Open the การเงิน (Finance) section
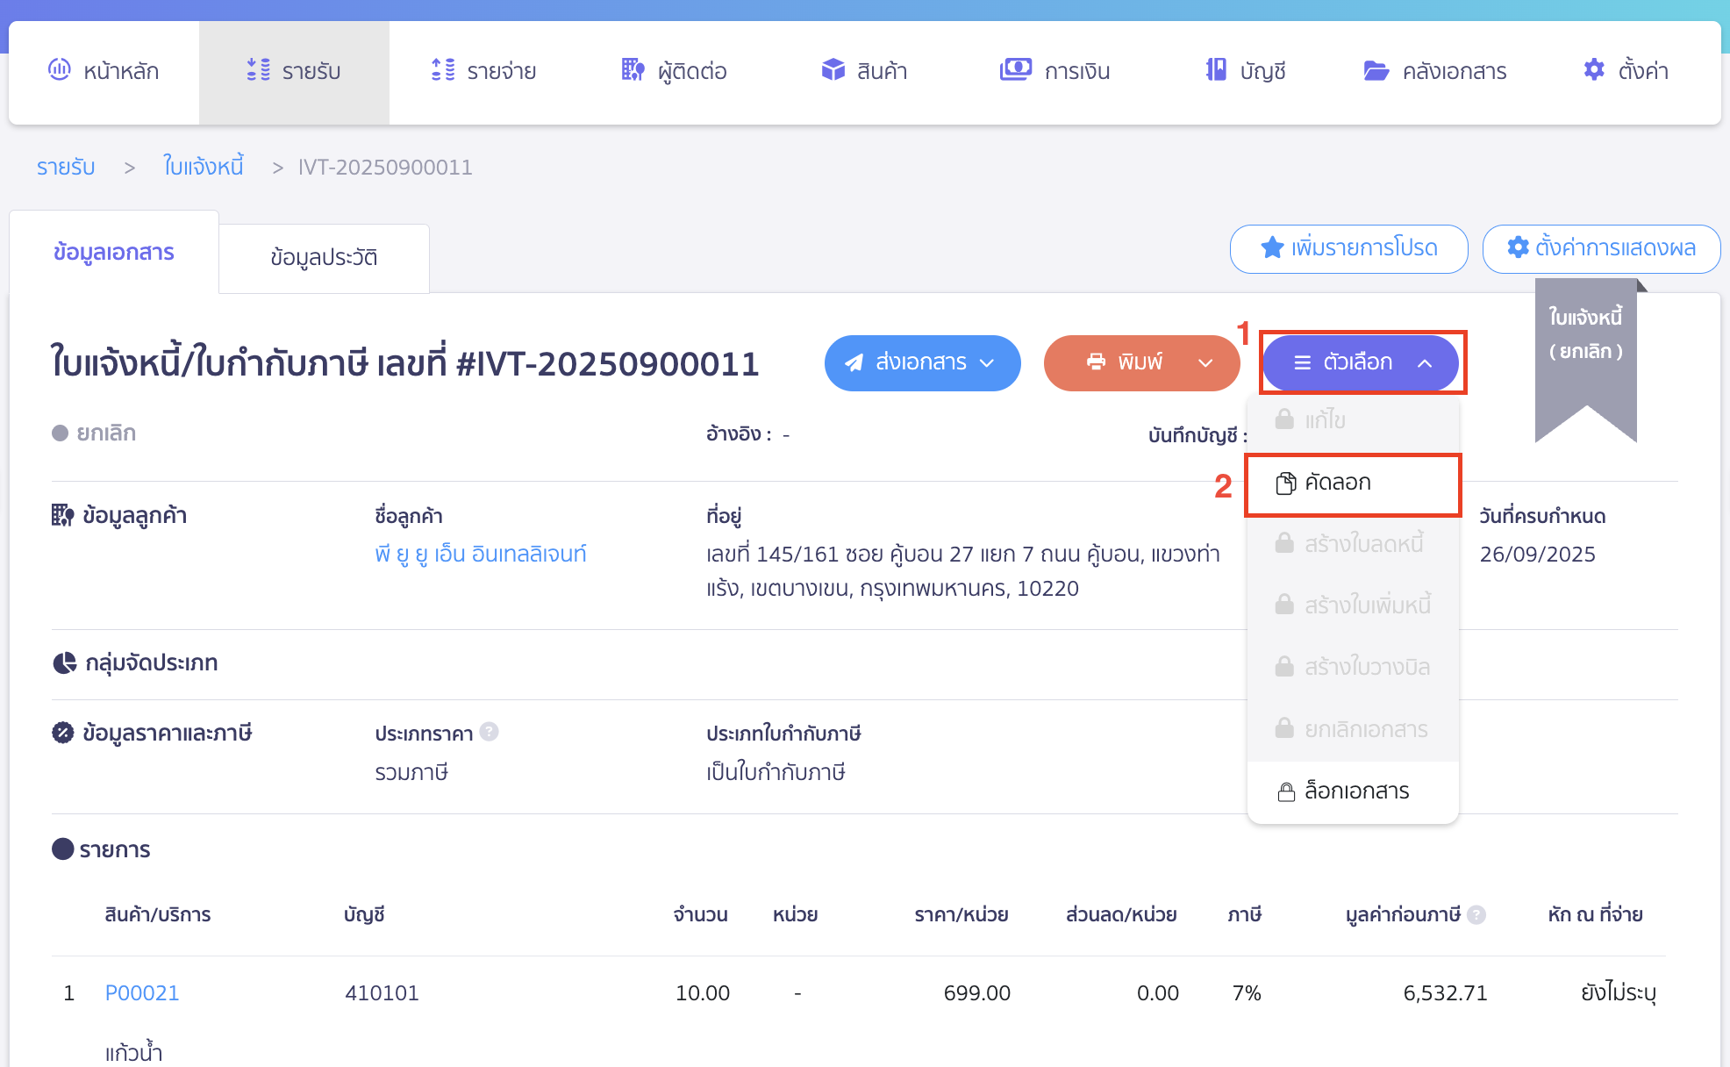Screen dimensions: 1730x1067 [x=1056, y=71]
